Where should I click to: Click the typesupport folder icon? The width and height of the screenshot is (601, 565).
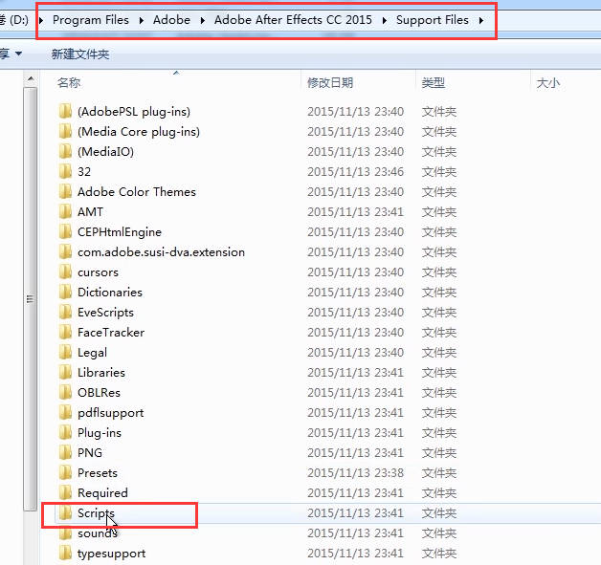point(65,553)
